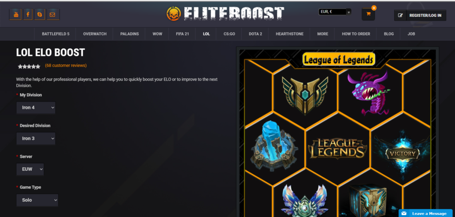Click the blue Nexus crystal icon
Screen dimensions: 455x217
[x=274, y=146]
